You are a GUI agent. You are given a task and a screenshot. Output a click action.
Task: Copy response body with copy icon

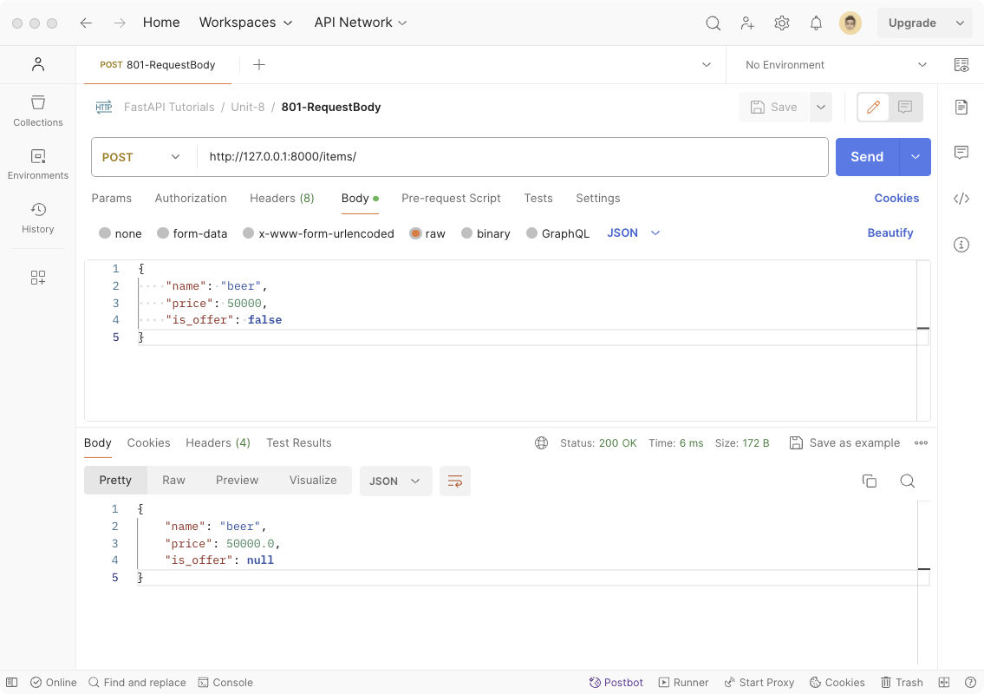869,481
